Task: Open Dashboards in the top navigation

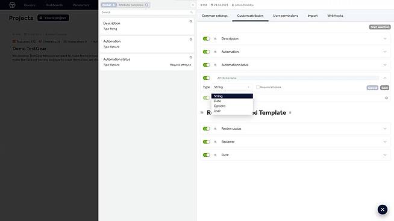Action: (x=54, y=5)
